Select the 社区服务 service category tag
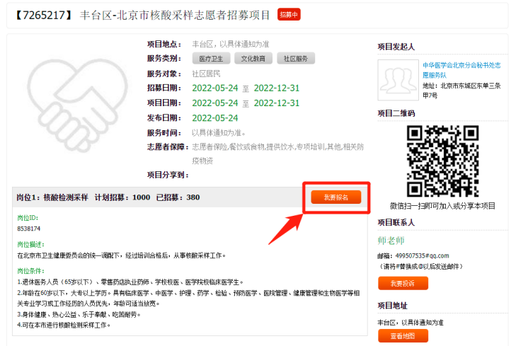This screenshot has height=346, width=516. pos(296,59)
